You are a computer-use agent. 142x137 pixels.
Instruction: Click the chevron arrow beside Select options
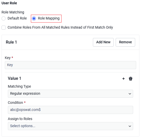(130, 126)
